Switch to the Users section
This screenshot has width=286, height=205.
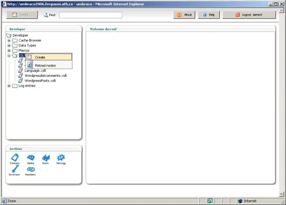(46, 157)
